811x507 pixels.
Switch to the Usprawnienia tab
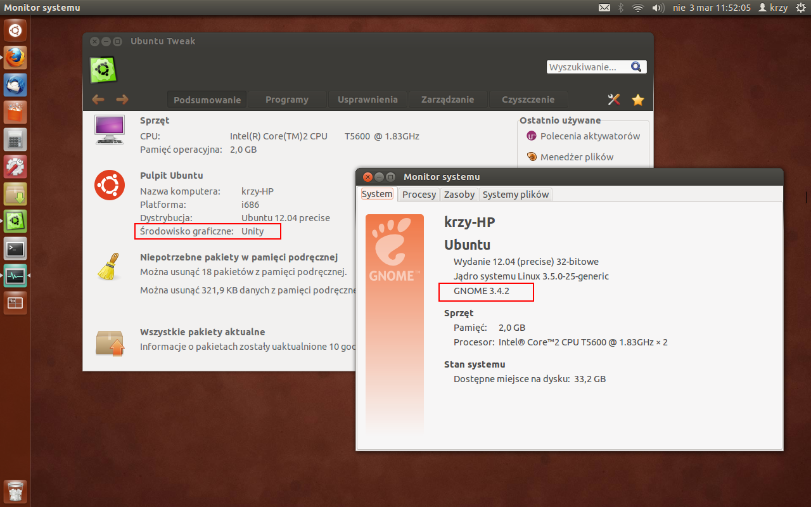coord(367,99)
